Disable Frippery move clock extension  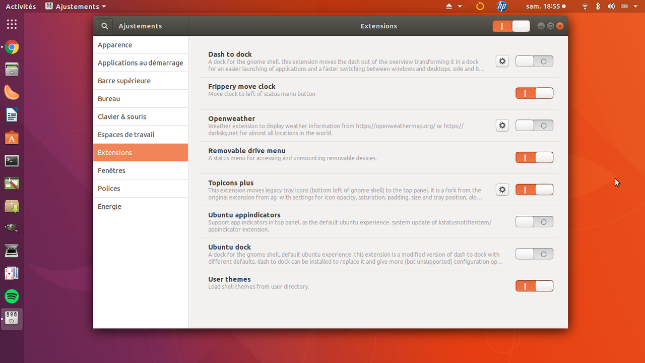(x=534, y=93)
